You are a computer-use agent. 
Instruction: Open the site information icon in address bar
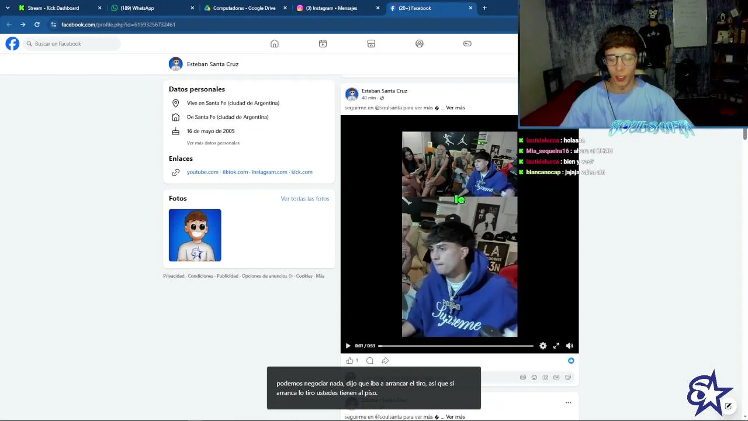(x=54, y=25)
